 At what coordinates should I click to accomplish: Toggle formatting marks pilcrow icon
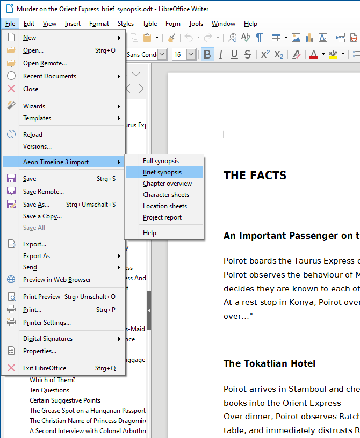tap(260, 38)
